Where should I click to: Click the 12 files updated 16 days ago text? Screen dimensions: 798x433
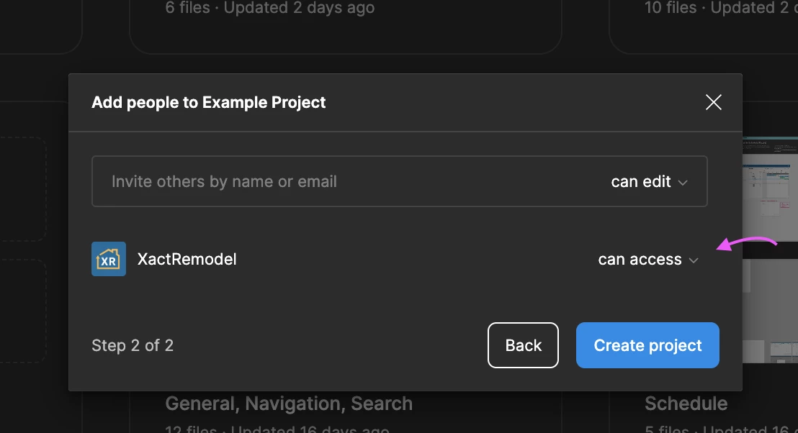pyautogui.click(x=277, y=429)
